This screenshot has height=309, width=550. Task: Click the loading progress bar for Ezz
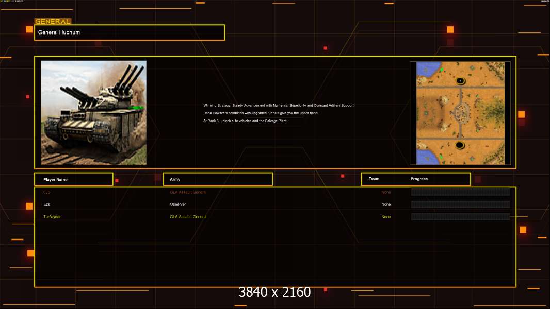460,204
